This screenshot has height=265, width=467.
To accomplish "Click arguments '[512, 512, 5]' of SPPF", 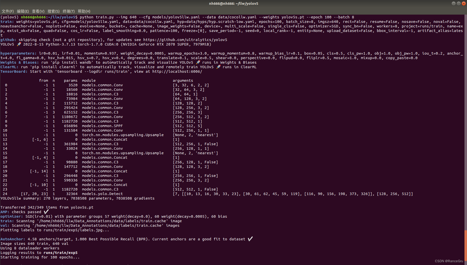I will click(187, 126).
